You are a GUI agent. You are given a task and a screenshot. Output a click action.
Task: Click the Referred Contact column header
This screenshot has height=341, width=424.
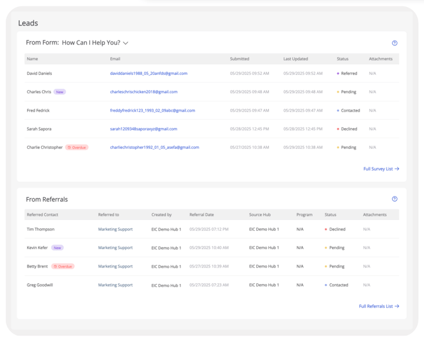[42, 214]
